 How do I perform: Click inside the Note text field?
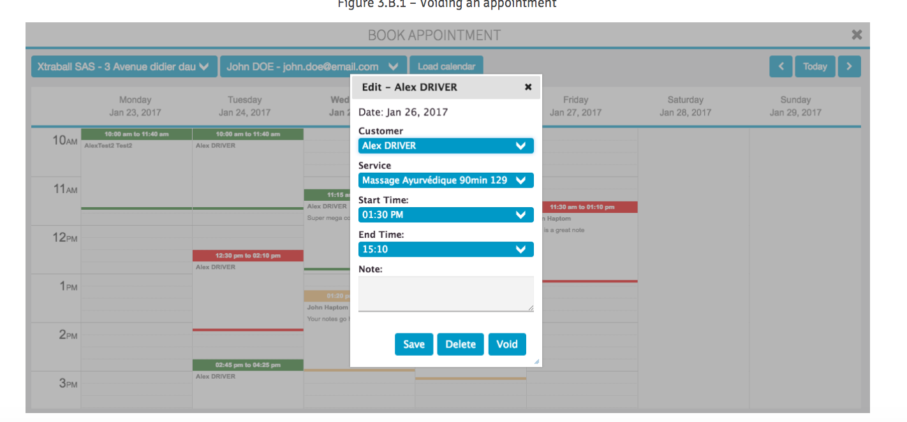tap(446, 294)
